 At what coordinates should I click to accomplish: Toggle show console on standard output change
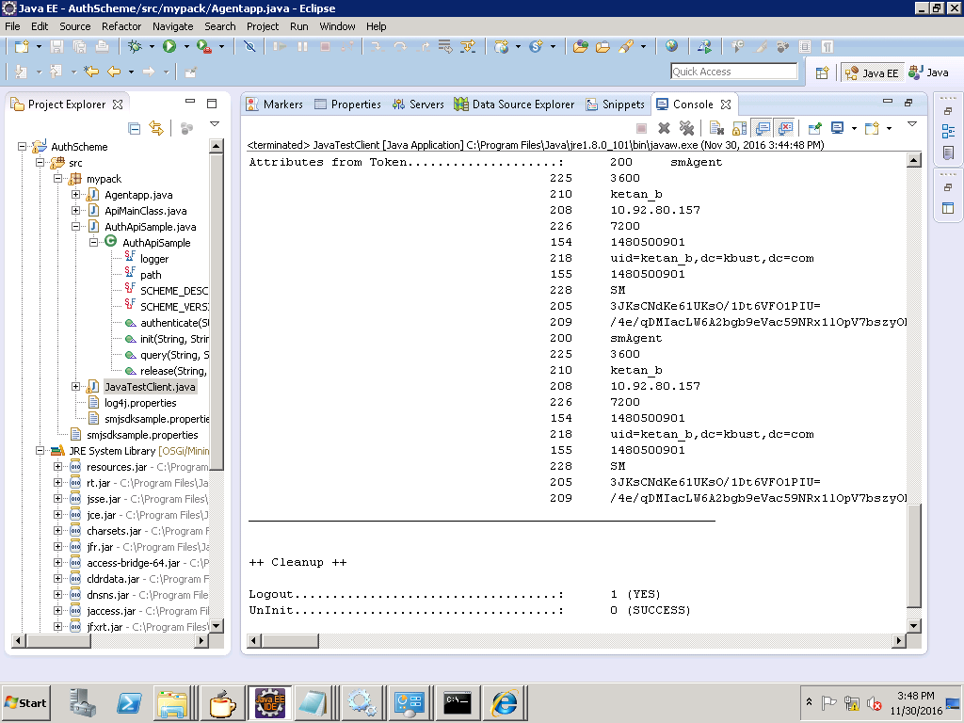(763, 128)
